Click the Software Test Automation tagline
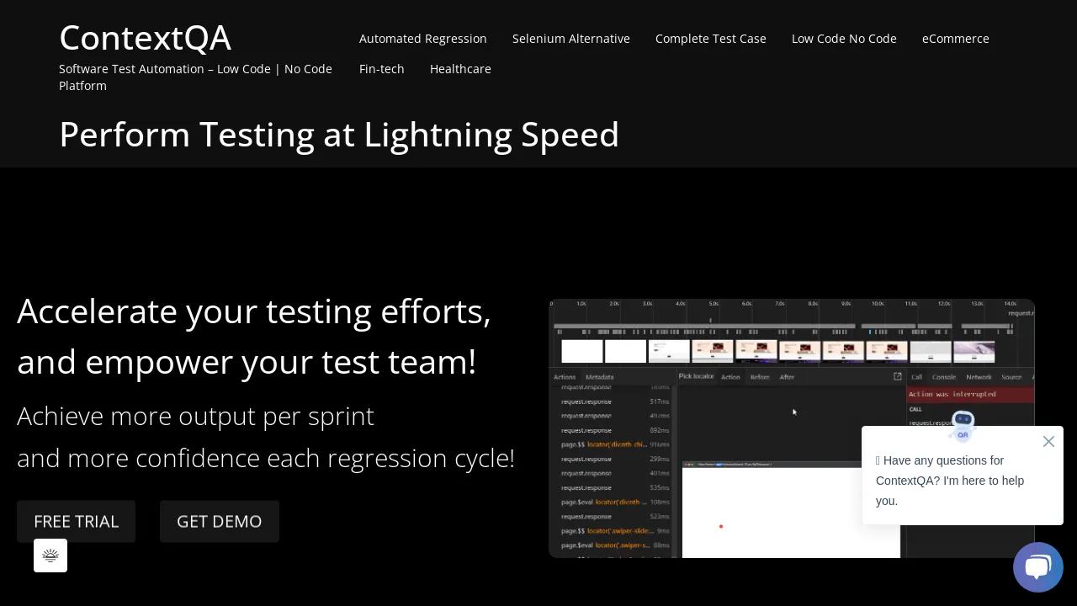Screen dimensions: 1077x606 tap(195, 77)
